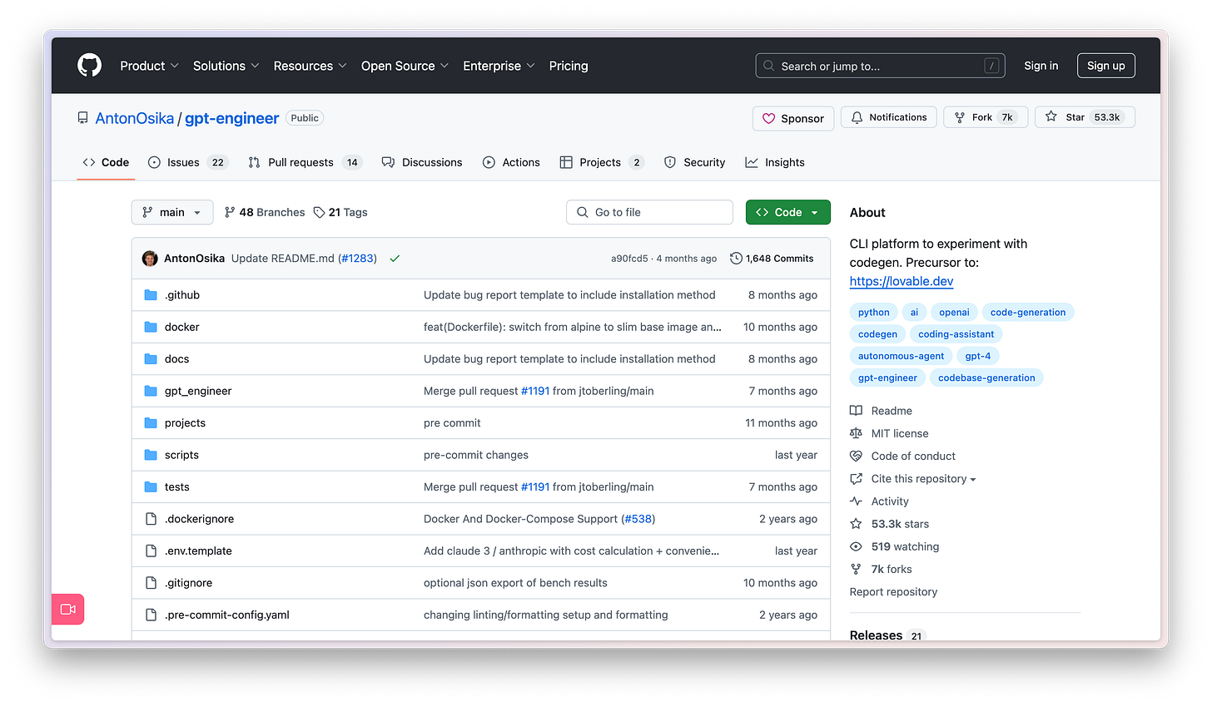1212x706 pixels.
Task: Click the magnifier icon in Search field
Action: tap(768, 66)
